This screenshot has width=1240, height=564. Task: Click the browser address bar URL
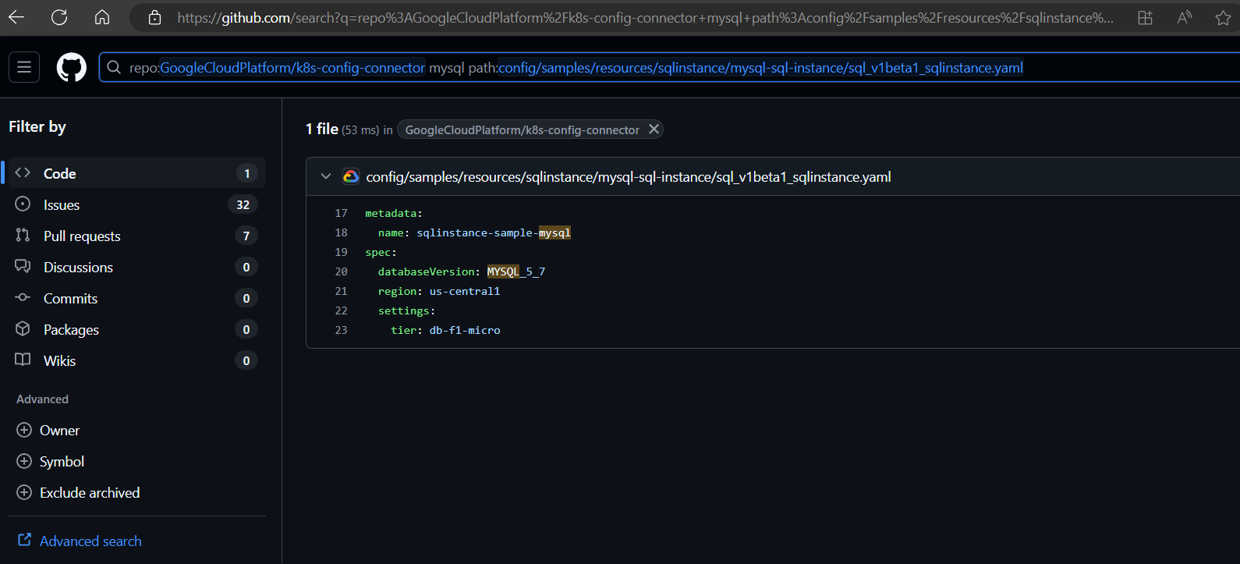(x=645, y=17)
